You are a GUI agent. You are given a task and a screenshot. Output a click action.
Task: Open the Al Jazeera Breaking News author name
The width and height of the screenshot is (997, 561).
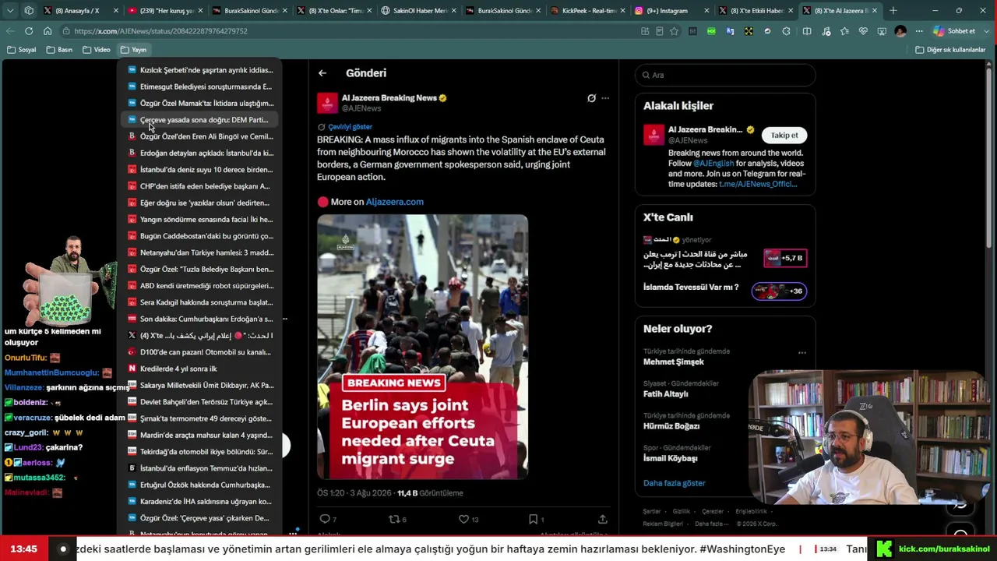(x=389, y=98)
